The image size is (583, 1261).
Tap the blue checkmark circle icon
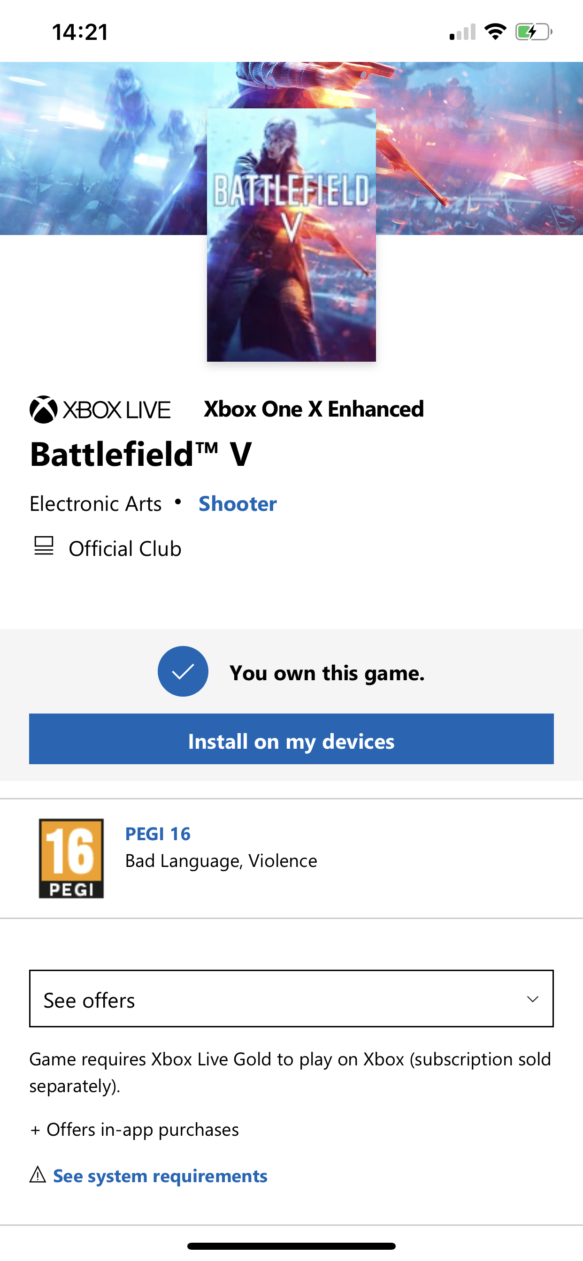[x=183, y=671]
